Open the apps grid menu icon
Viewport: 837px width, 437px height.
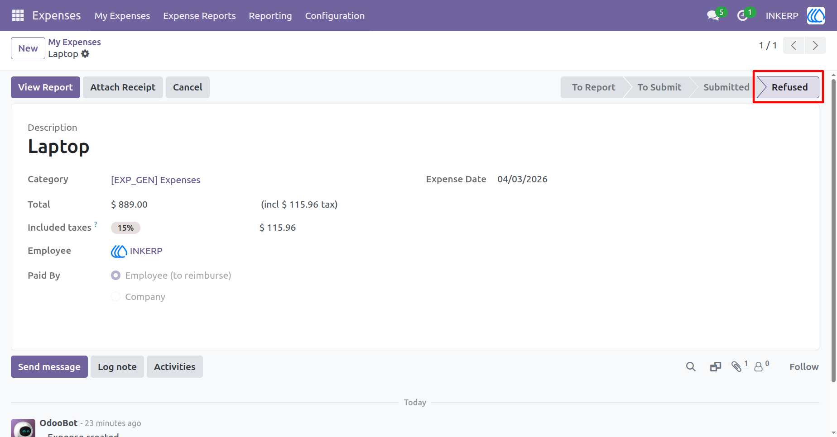(x=18, y=15)
